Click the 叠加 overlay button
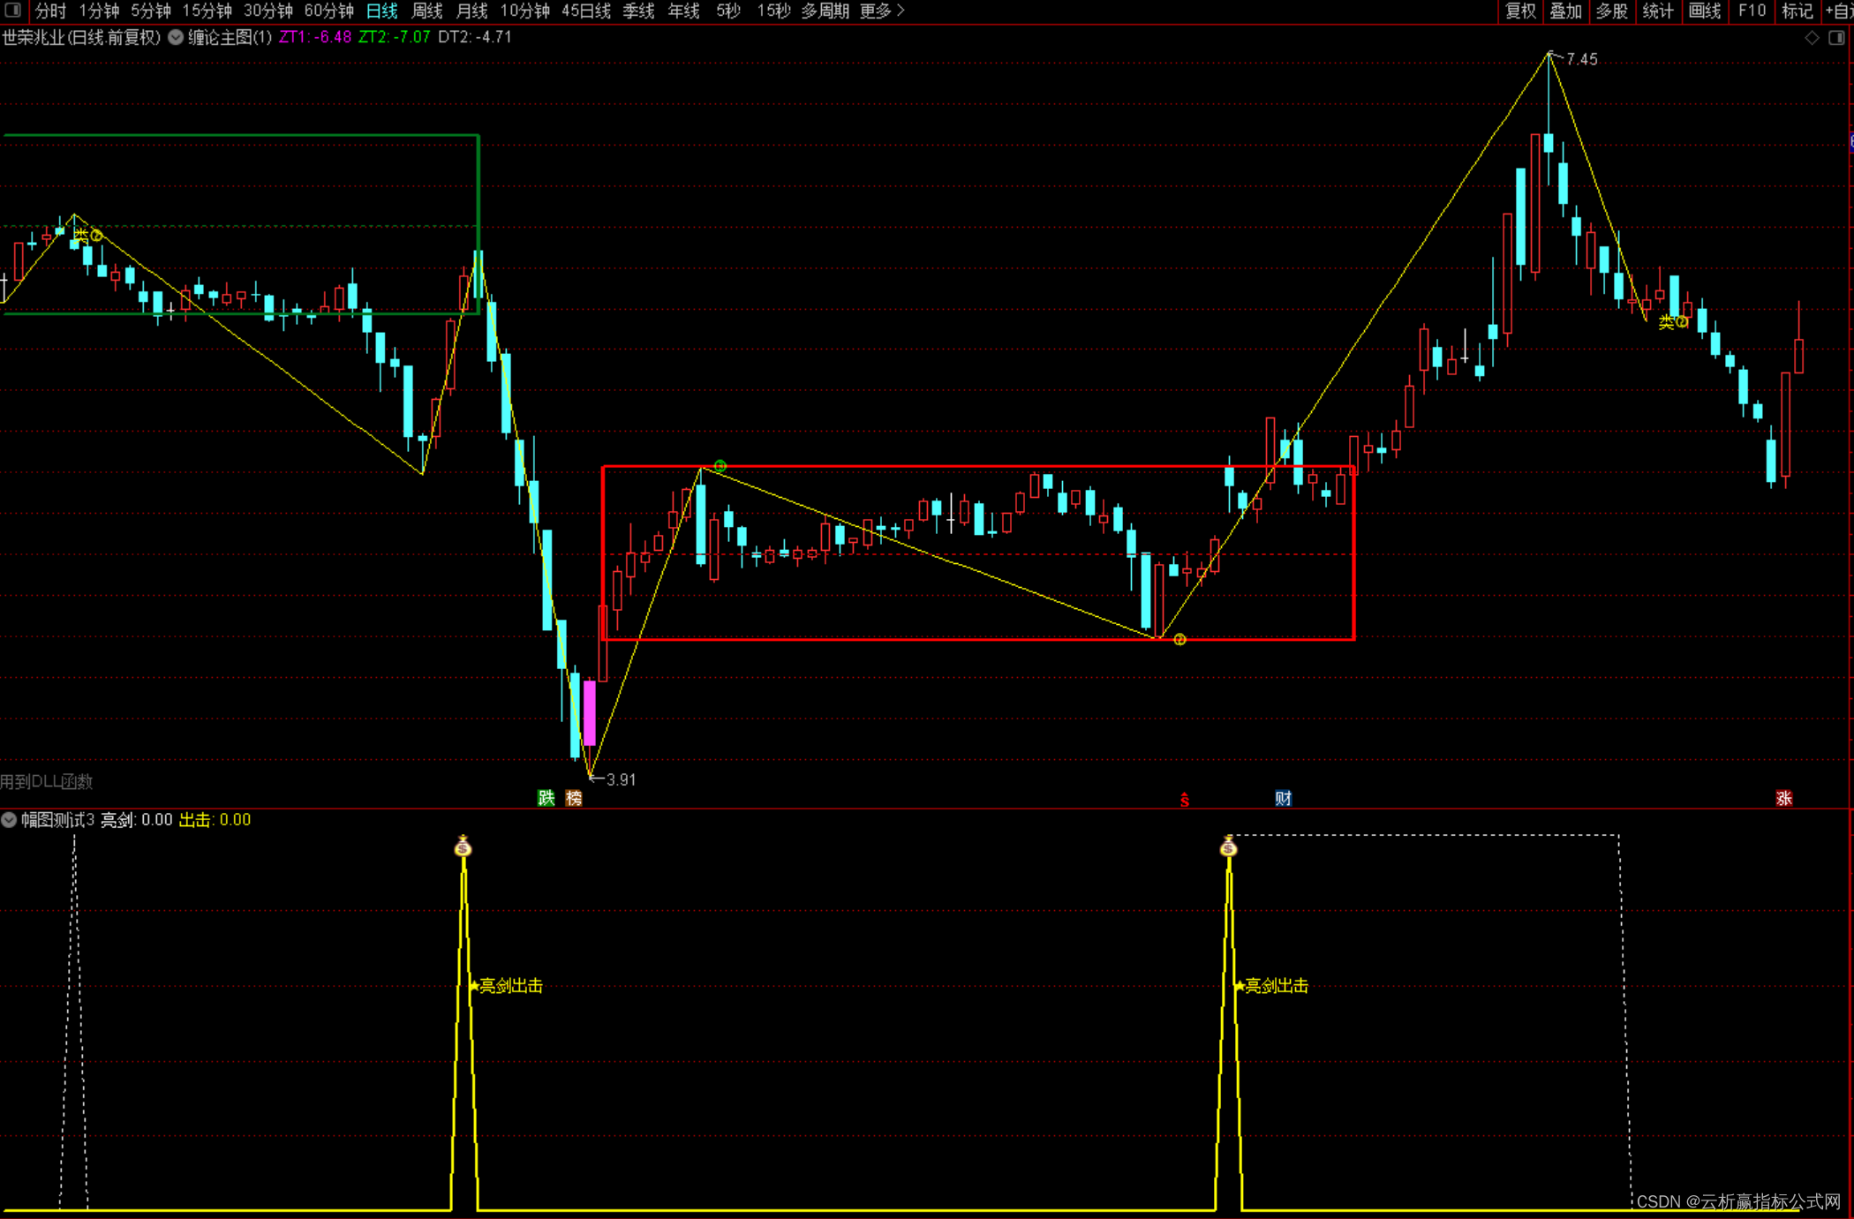This screenshot has width=1854, height=1219. pyautogui.click(x=1566, y=11)
